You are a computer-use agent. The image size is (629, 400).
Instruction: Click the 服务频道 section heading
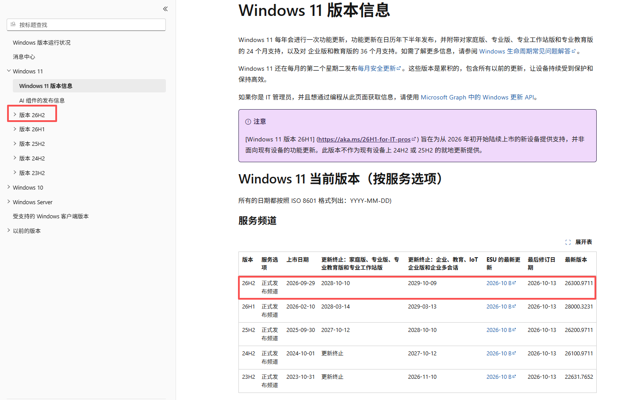[257, 221]
